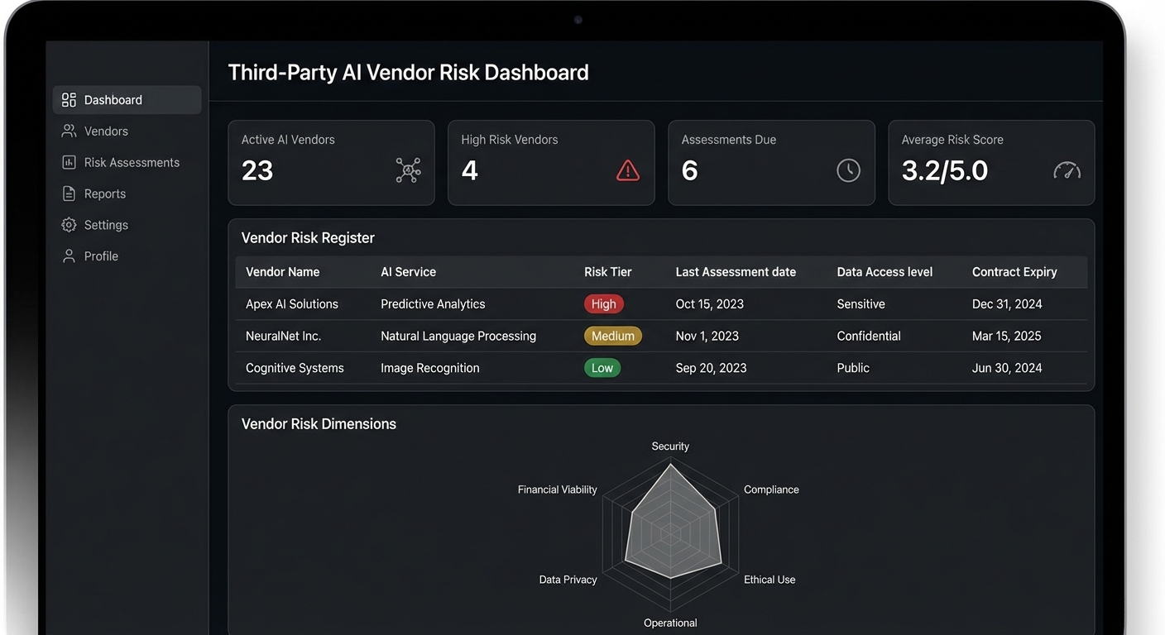Click the clock icon on Assessments Due card
Viewport: 1165px width, 635px height.
(x=848, y=170)
